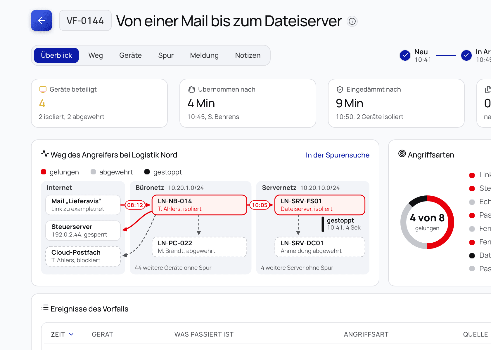
Task: Open the Spur tab
Action: (166, 55)
